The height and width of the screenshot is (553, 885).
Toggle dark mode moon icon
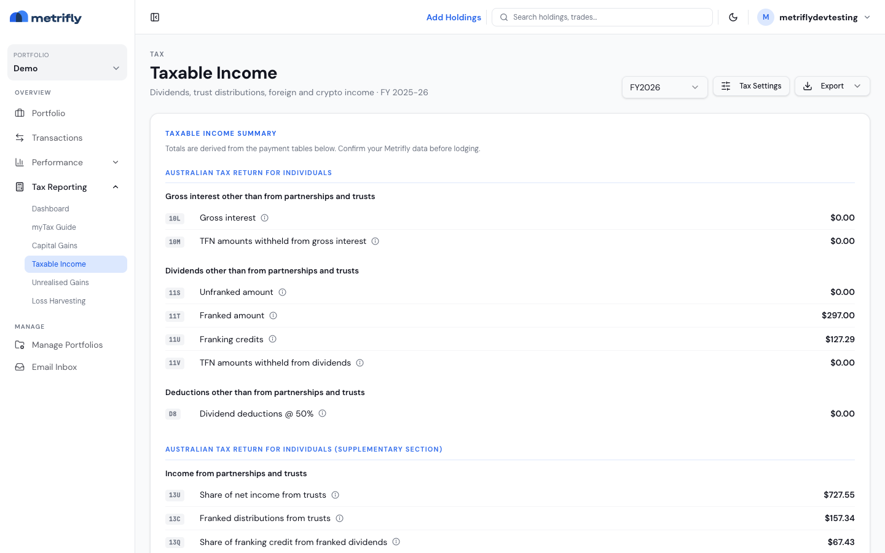click(733, 17)
